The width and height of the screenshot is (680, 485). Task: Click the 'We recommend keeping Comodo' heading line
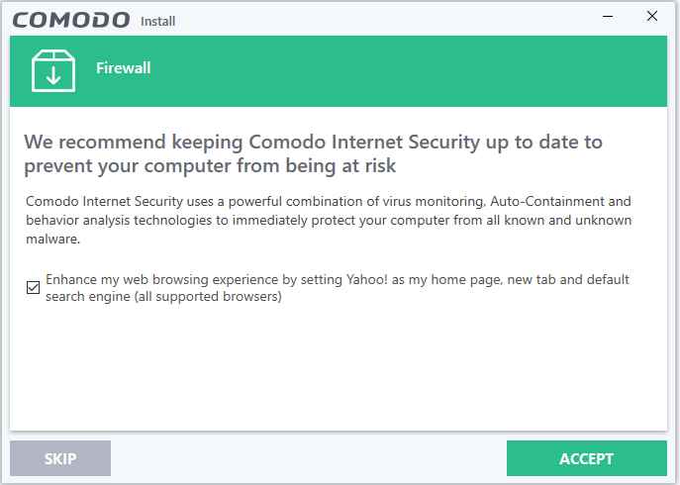(x=313, y=142)
